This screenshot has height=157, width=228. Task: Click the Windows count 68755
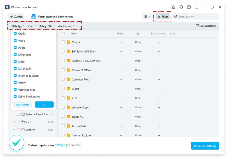(x=50, y=130)
